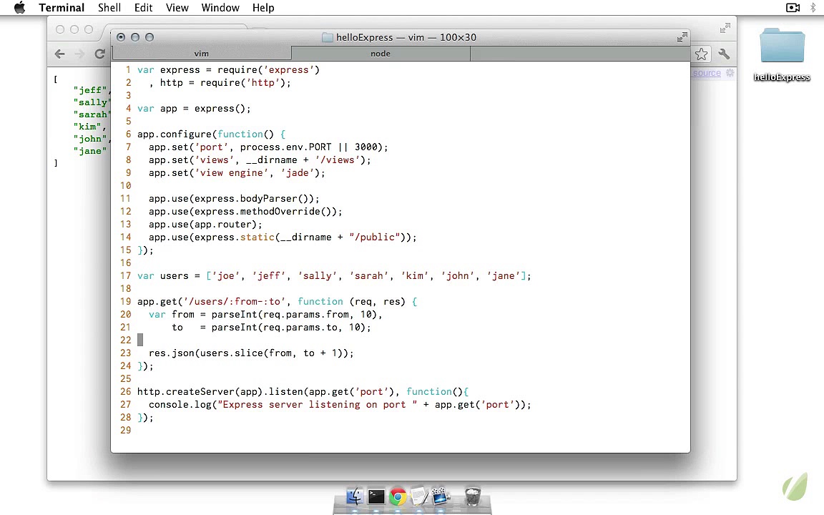
Task: Open the View menu
Action: pos(177,7)
